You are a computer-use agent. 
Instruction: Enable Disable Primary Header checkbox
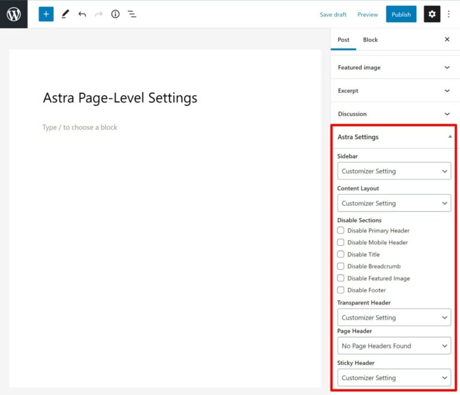click(x=341, y=230)
